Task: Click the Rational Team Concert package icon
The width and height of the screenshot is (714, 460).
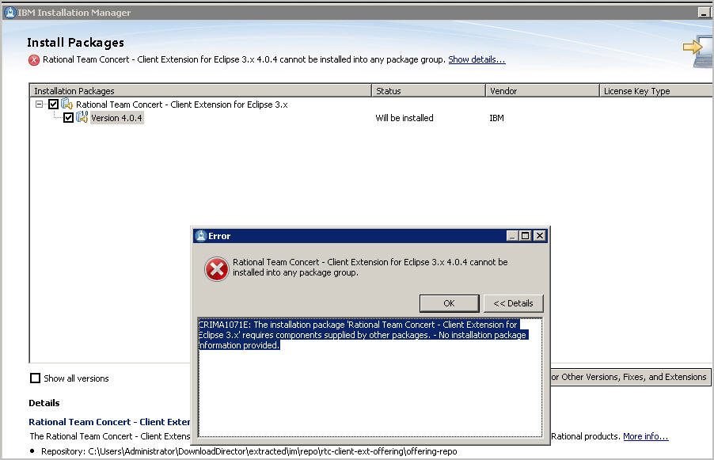Action: (67, 105)
